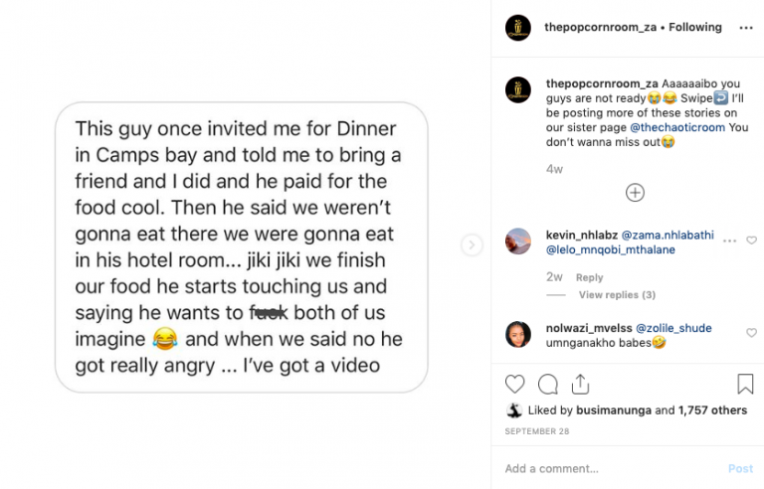Like the post with heart icon
The image size is (764, 489).
coord(515,385)
